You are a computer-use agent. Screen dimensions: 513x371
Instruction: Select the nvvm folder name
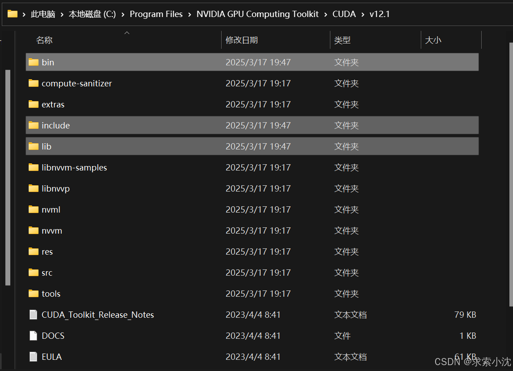(51, 230)
